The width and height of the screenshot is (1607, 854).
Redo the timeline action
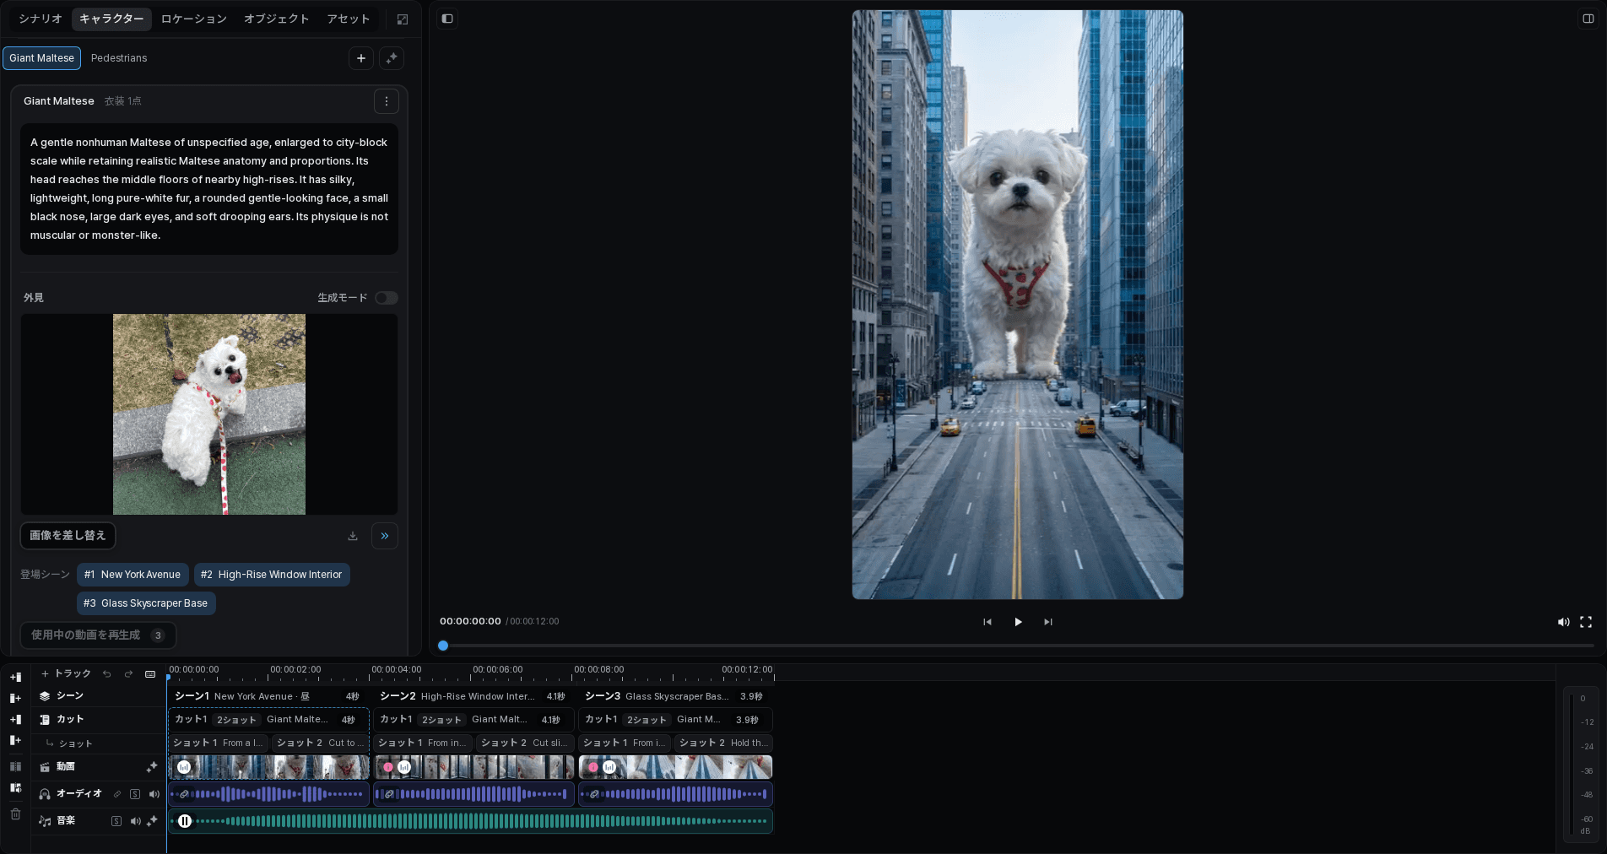[129, 674]
